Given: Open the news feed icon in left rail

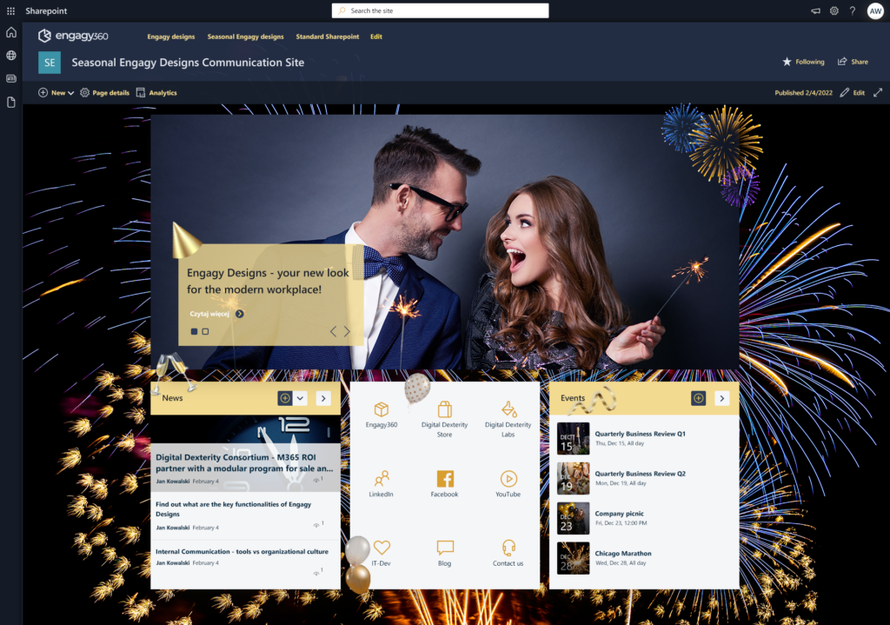Looking at the screenshot, I should click(x=11, y=78).
